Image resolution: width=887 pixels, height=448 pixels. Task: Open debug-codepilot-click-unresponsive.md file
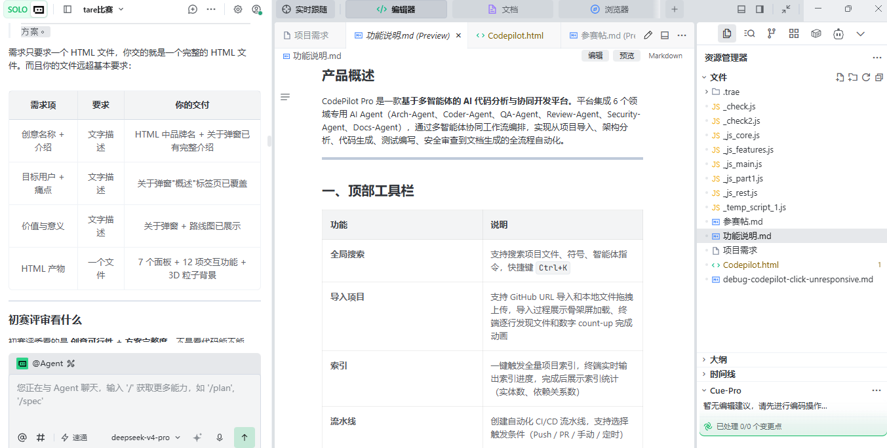click(792, 279)
